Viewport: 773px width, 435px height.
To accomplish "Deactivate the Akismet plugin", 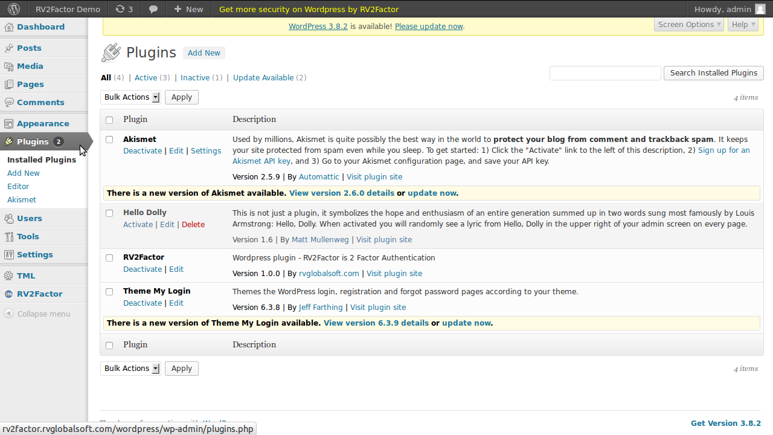I will (x=143, y=150).
